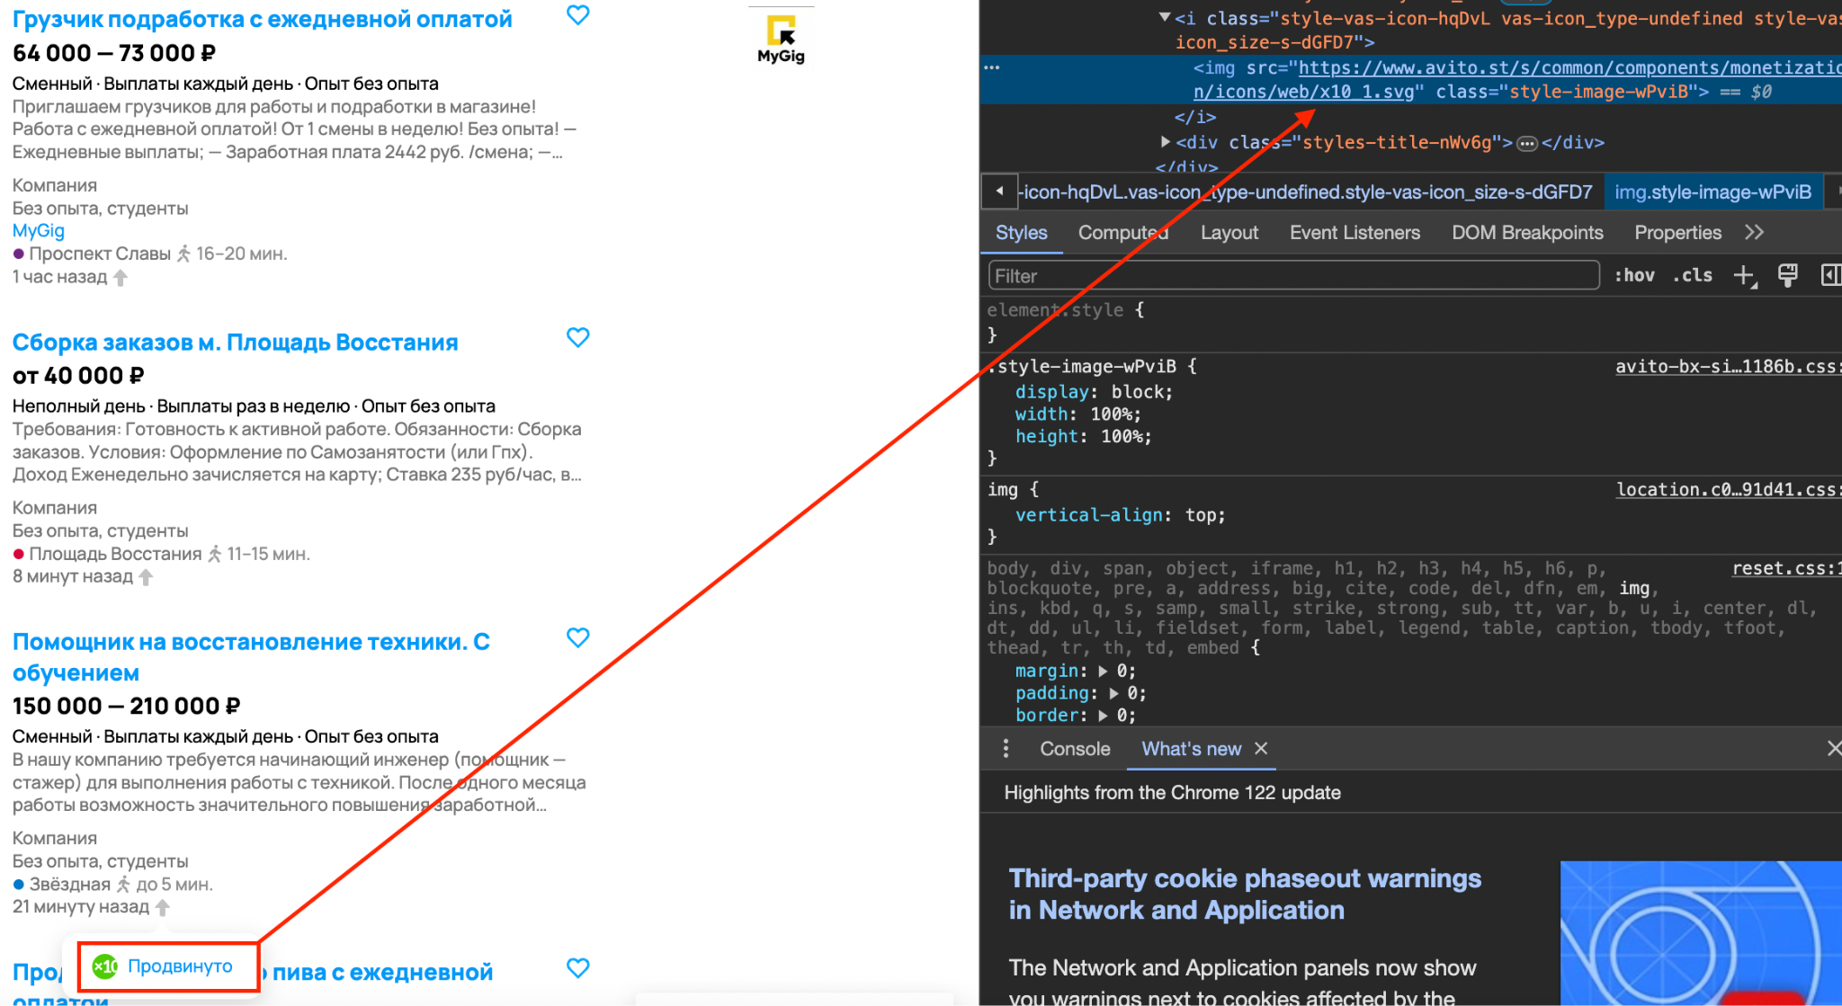Switch to the Layout tab

pos(1229,233)
